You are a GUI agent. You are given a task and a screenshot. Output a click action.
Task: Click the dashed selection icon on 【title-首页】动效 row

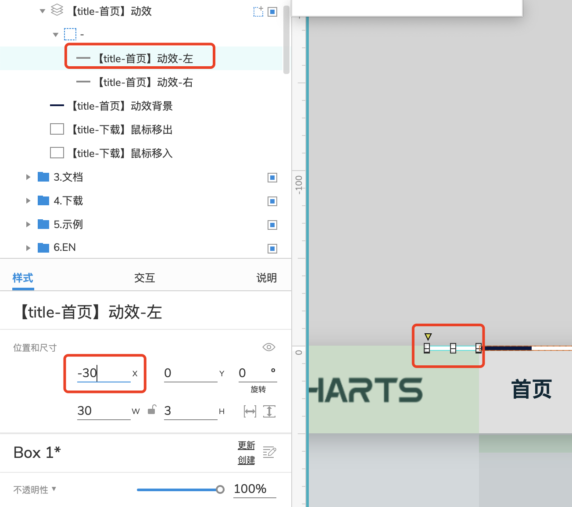coord(258,11)
